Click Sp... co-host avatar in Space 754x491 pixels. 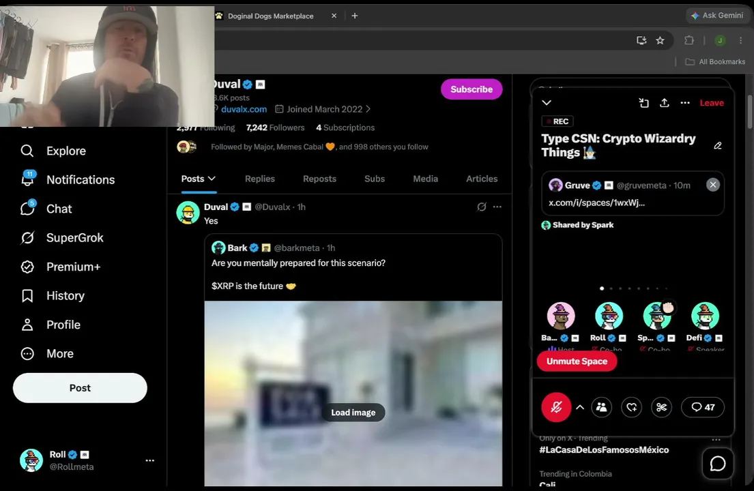click(657, 316)
